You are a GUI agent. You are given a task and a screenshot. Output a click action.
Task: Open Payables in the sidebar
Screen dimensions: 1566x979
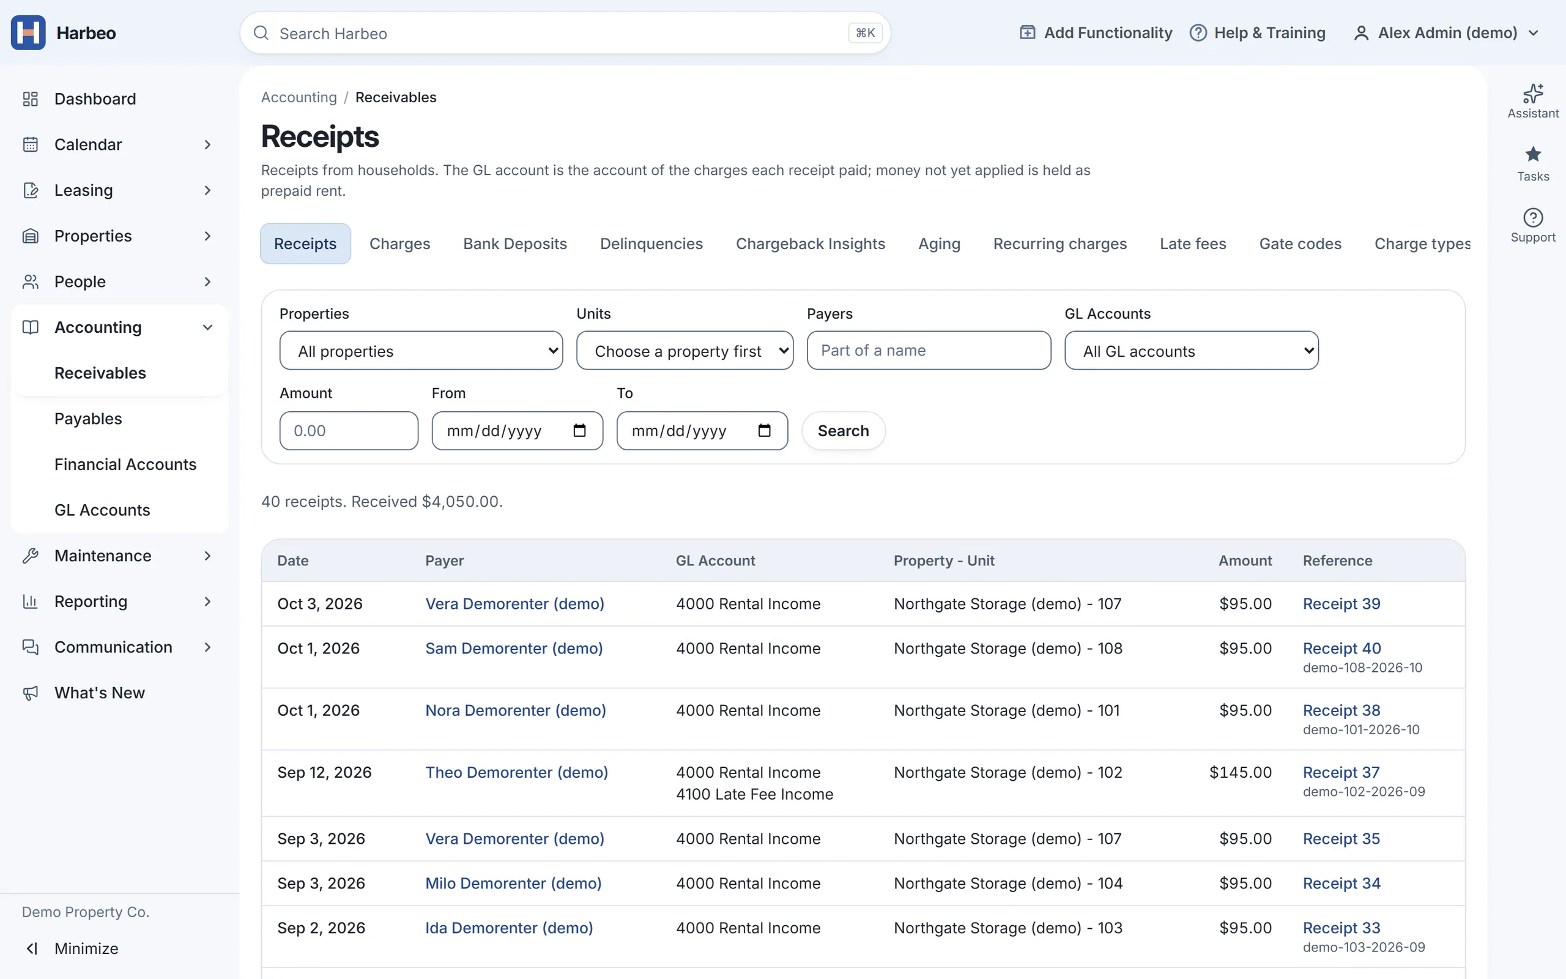pyautogui.click(x=88, y=419)
